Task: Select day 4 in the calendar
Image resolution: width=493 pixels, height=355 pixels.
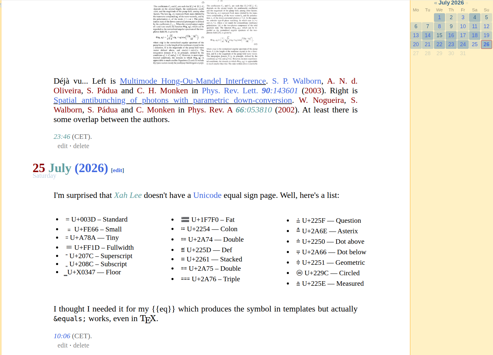Action: [475, 17]
